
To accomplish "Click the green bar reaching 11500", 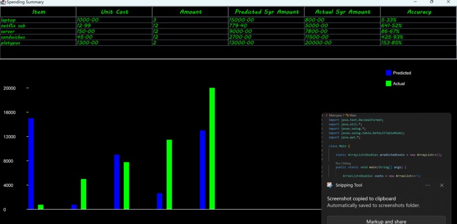I will click(169, 175).
